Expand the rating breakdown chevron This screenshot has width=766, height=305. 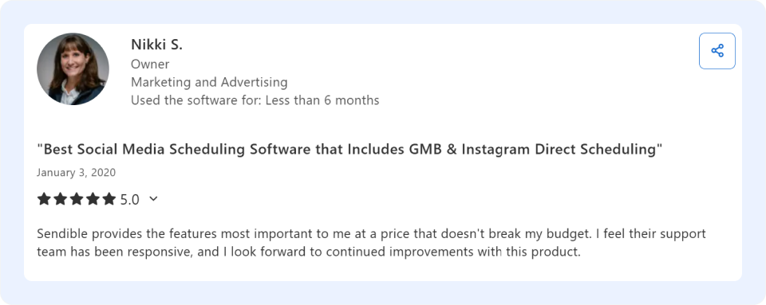(x=153, y=199)
